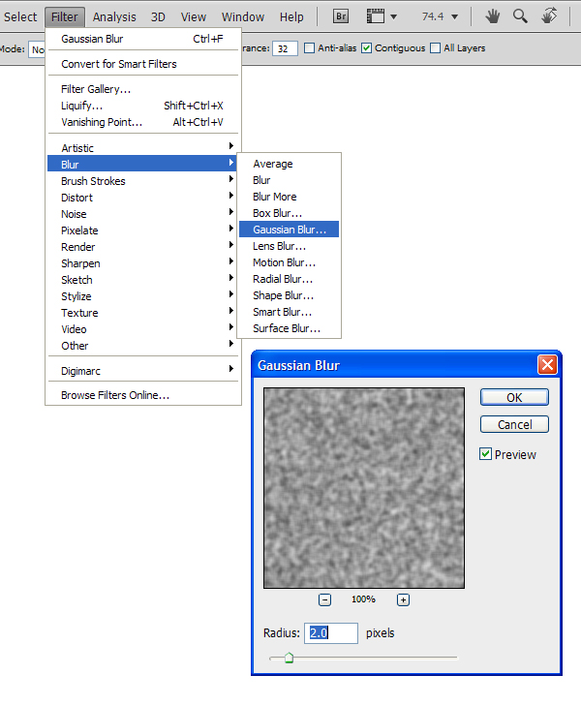This screenshot has height=706, width=581.
Task: Choose Box Blur from submenu
Action: click(289, 213)
